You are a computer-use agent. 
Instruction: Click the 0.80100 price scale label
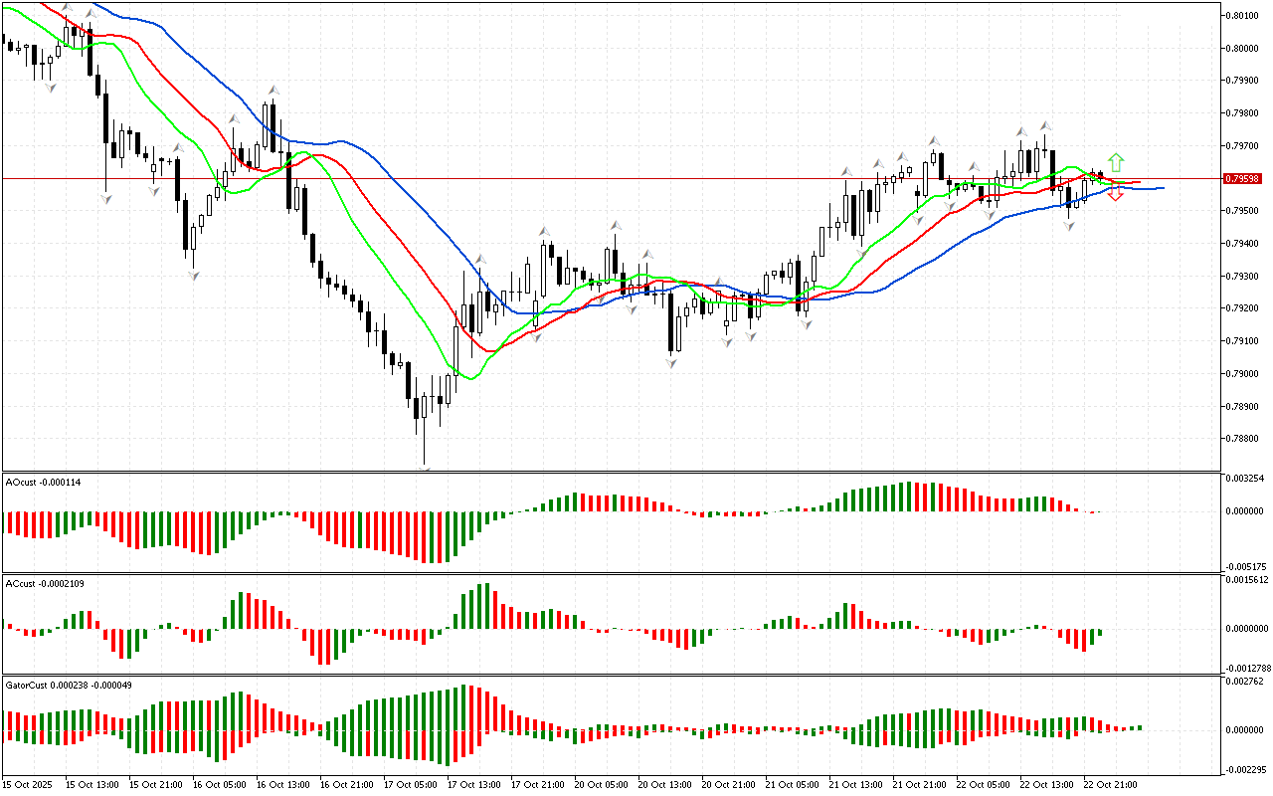pyautogui.click(x=1243, y=15)
